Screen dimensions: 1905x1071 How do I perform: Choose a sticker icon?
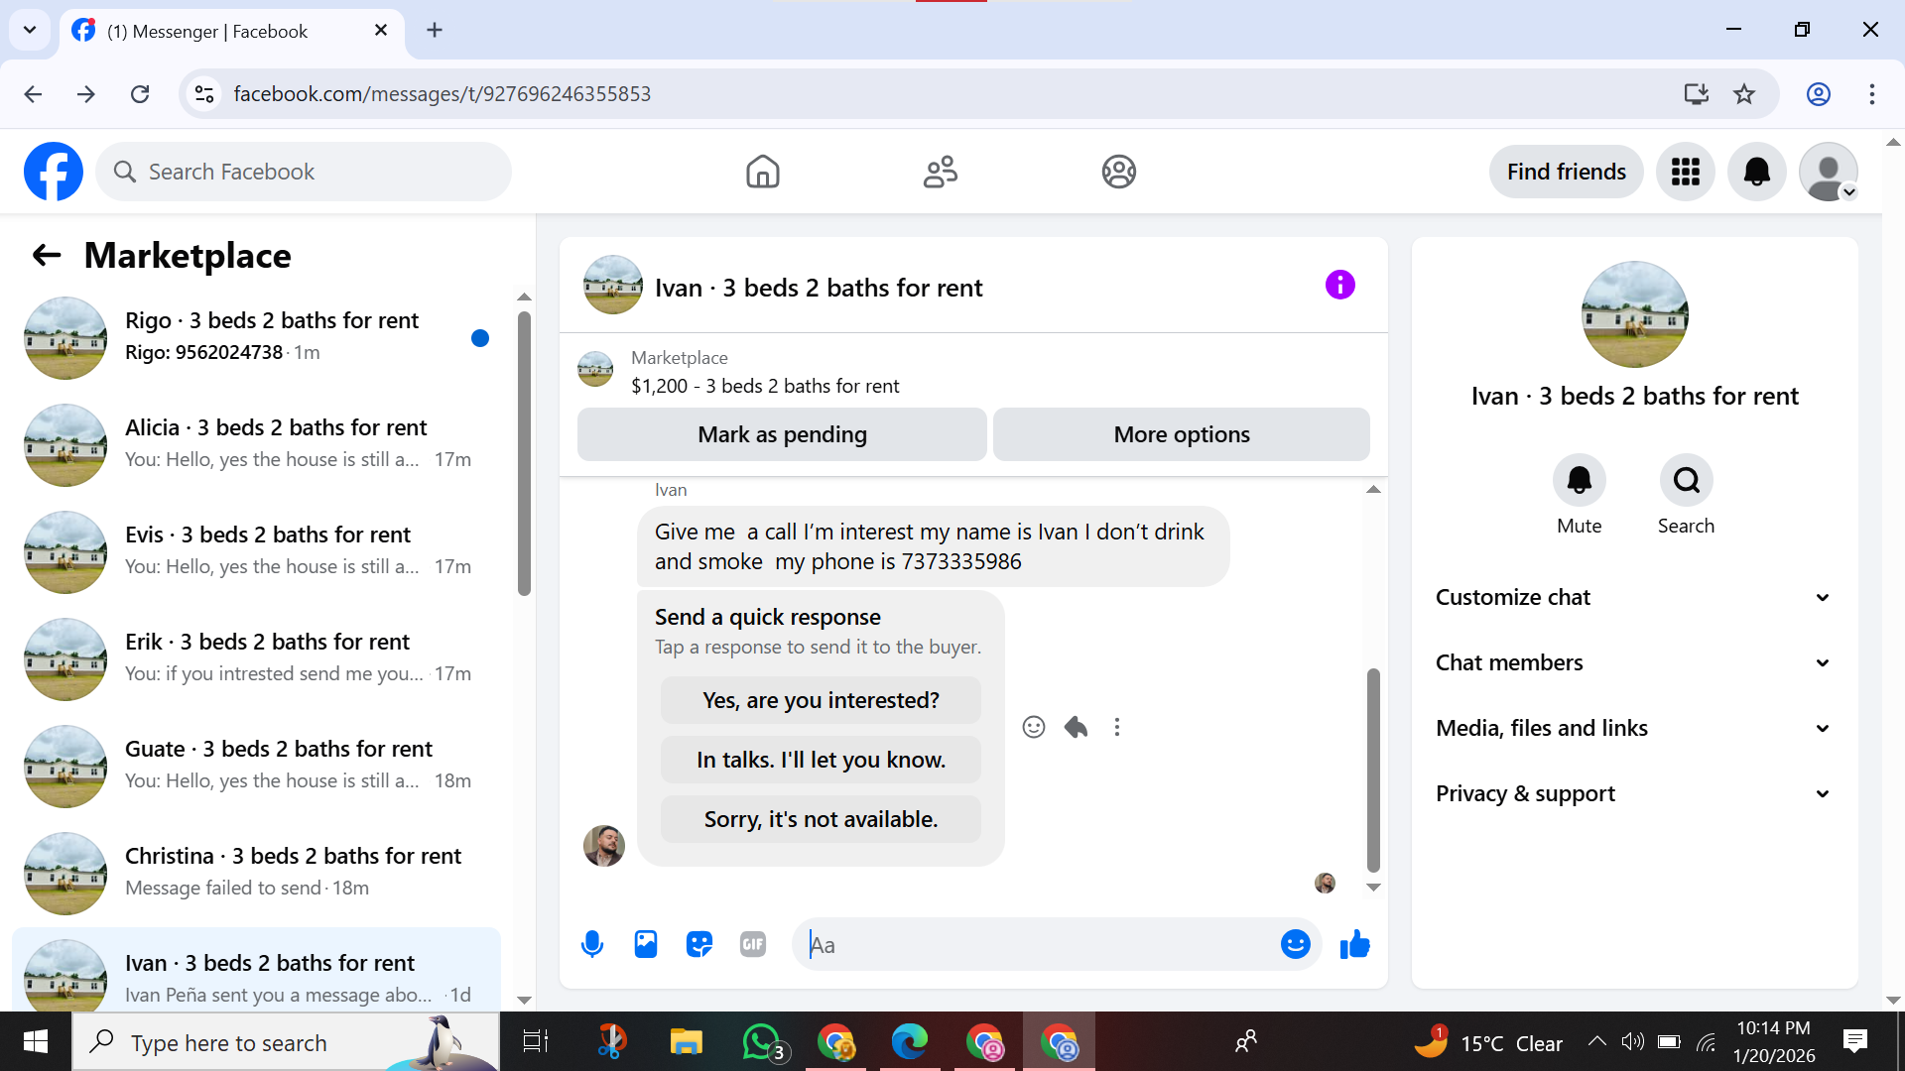click(x=699, y=944)
